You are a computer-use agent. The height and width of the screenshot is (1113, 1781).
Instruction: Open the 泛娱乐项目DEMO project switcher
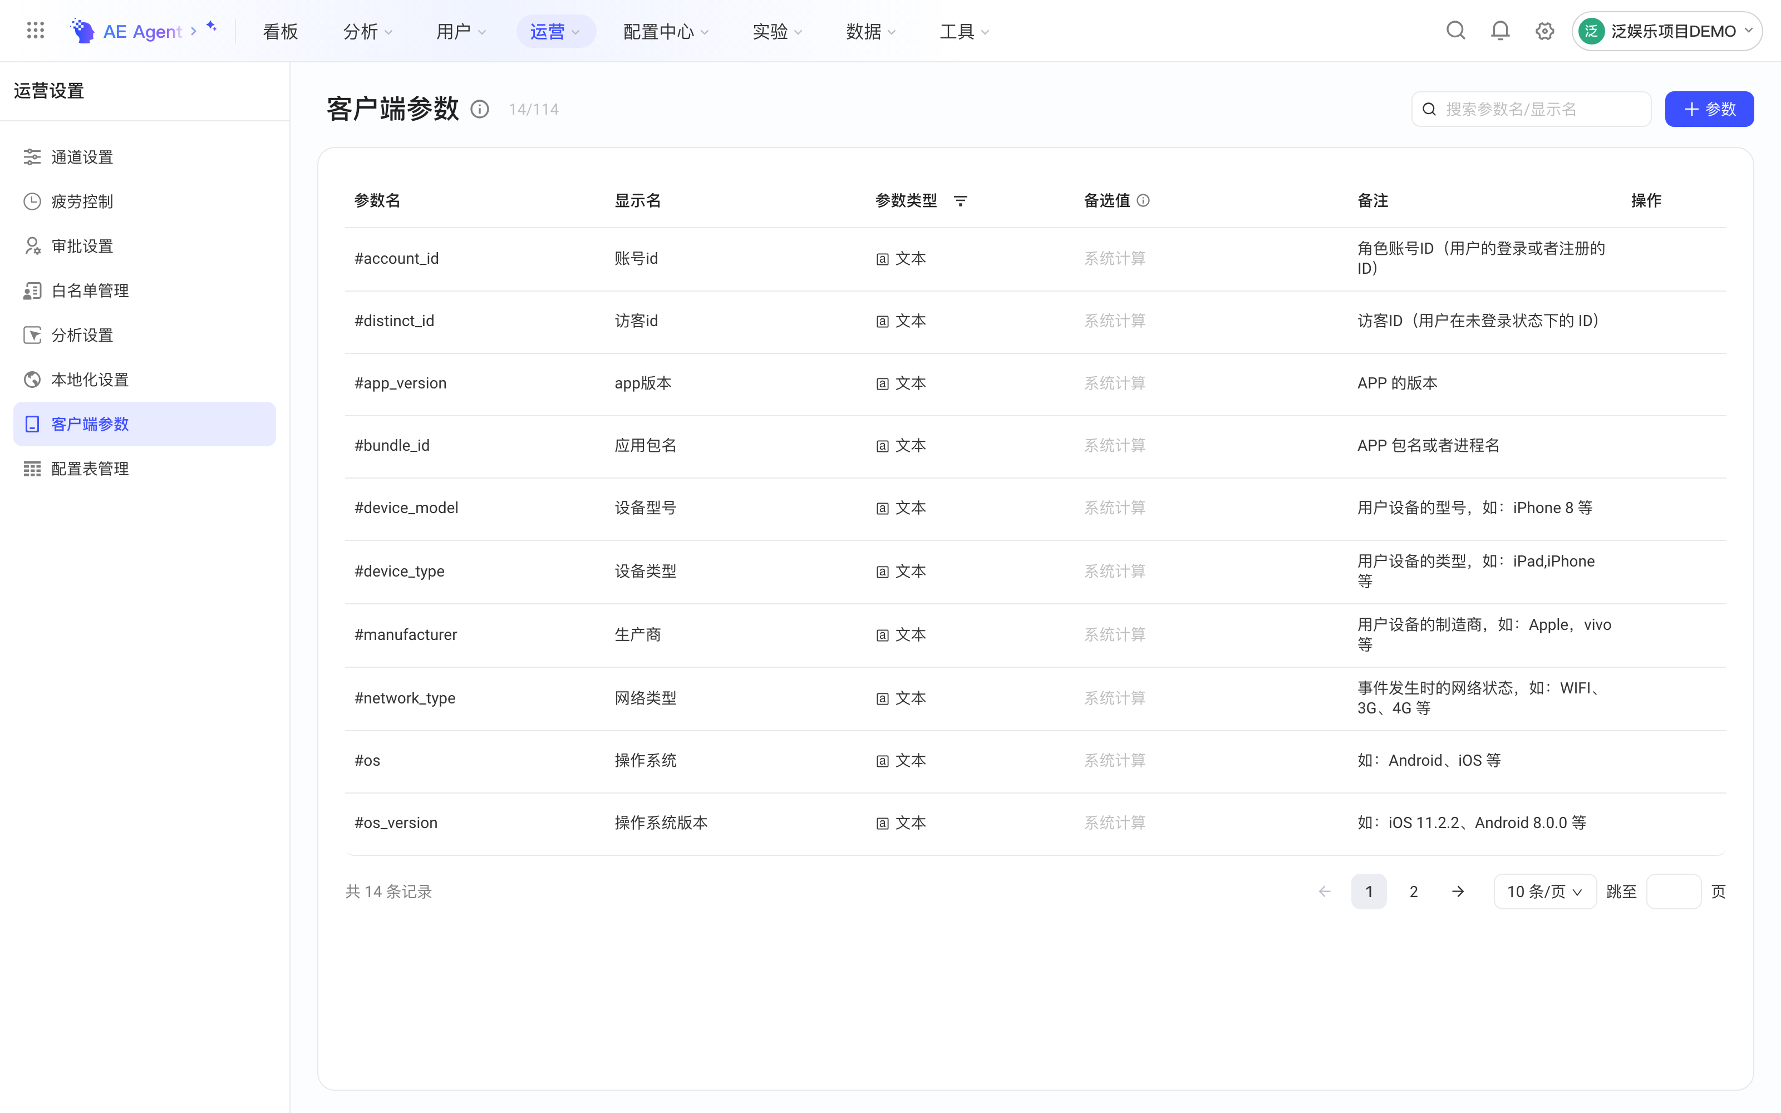[1667, 31]
